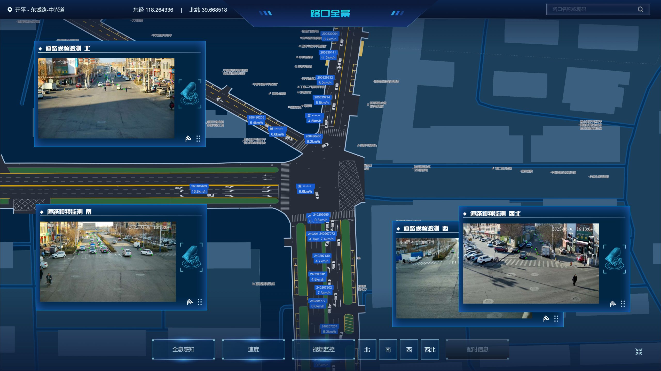Focus the intersection name or code search field
Screen dimensions: 661x371
click(598, 9)
